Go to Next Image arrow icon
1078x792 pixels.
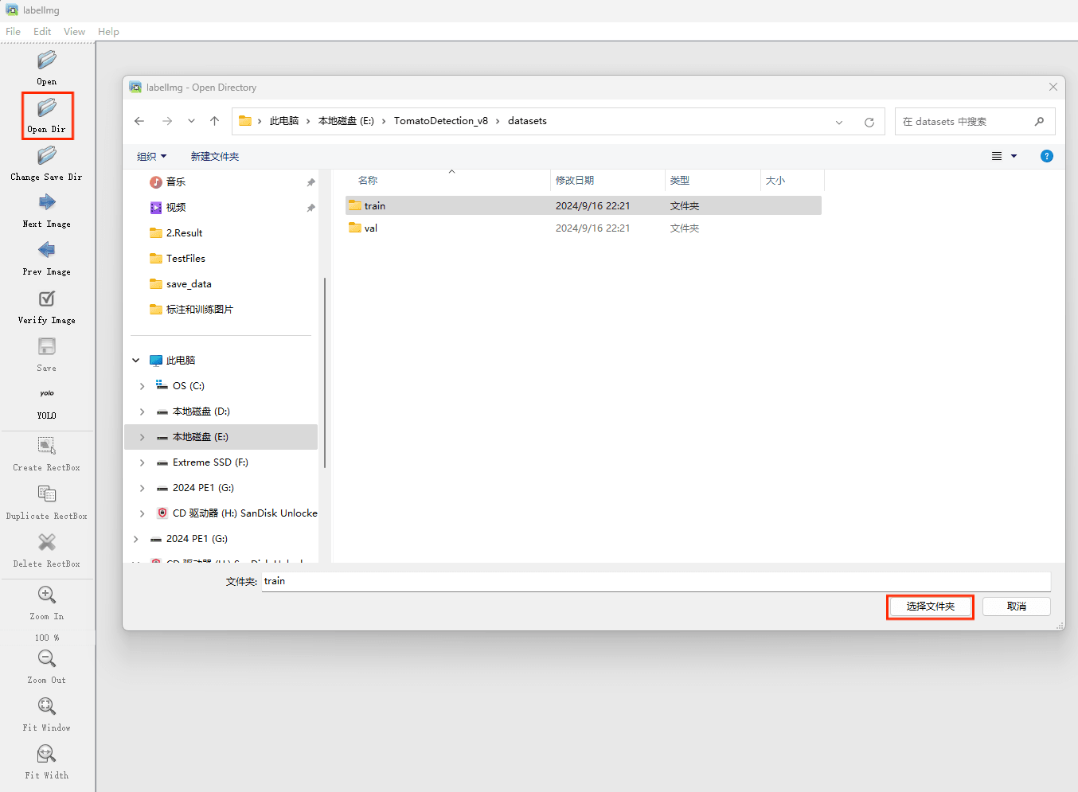click(x=47, y=202)
